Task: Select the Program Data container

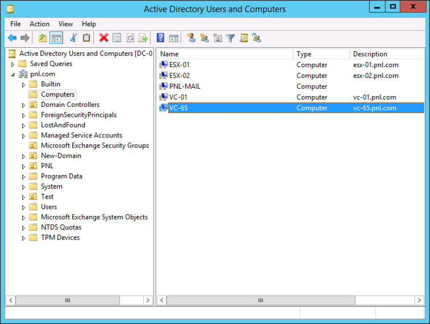Action: point(62,176)
